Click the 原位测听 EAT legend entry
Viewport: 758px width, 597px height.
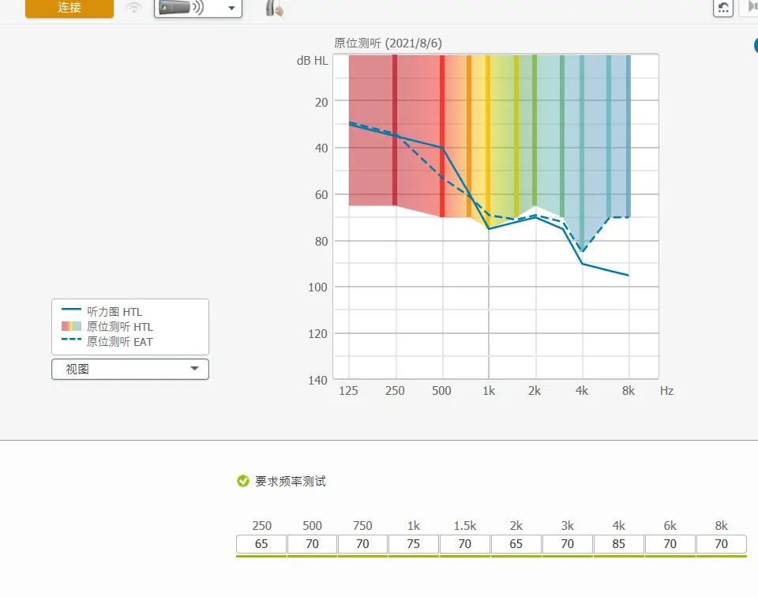click(119, 342)
